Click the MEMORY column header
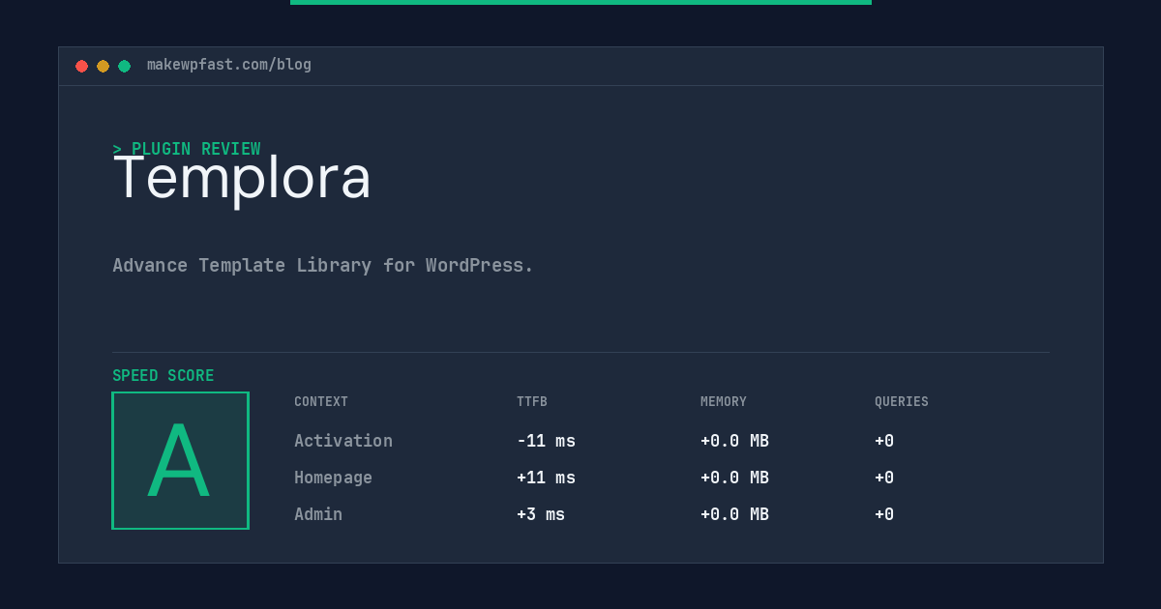 [x=724, y=402]
